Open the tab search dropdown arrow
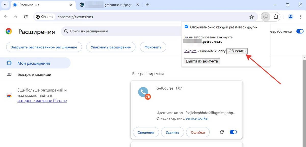The height and width of the screenshot is (147, 306). point(5,5)
